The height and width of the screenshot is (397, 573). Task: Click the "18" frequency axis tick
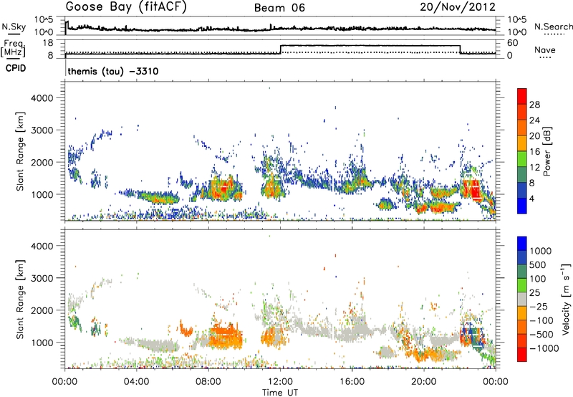click(48, 43)
